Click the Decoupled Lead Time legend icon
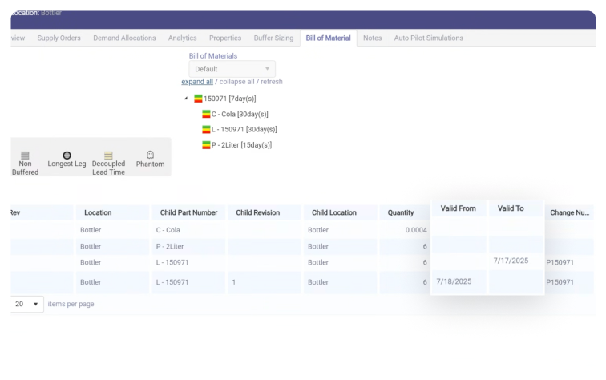Image resolution: width=606 pixels, height=380 pixels. tap(108, 155)
